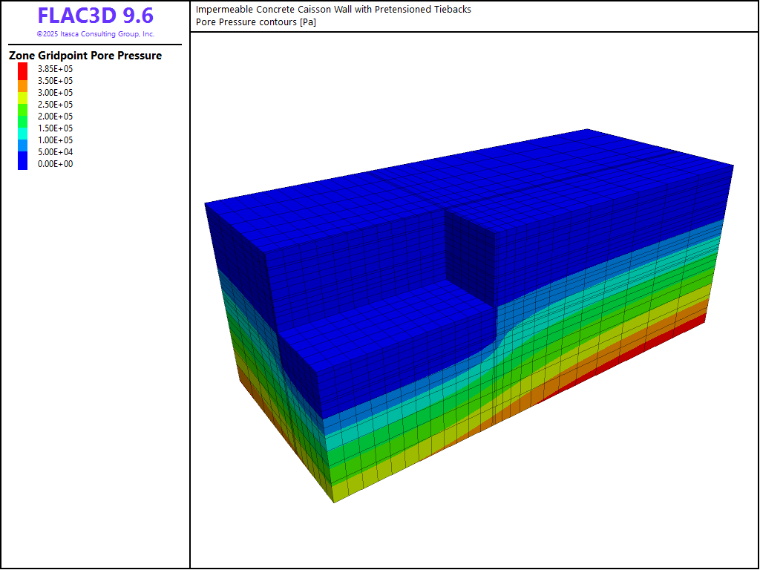Select the Zone Gridpoint Pore Pressure legend title
760x570 pixels.
pos(85,56)
